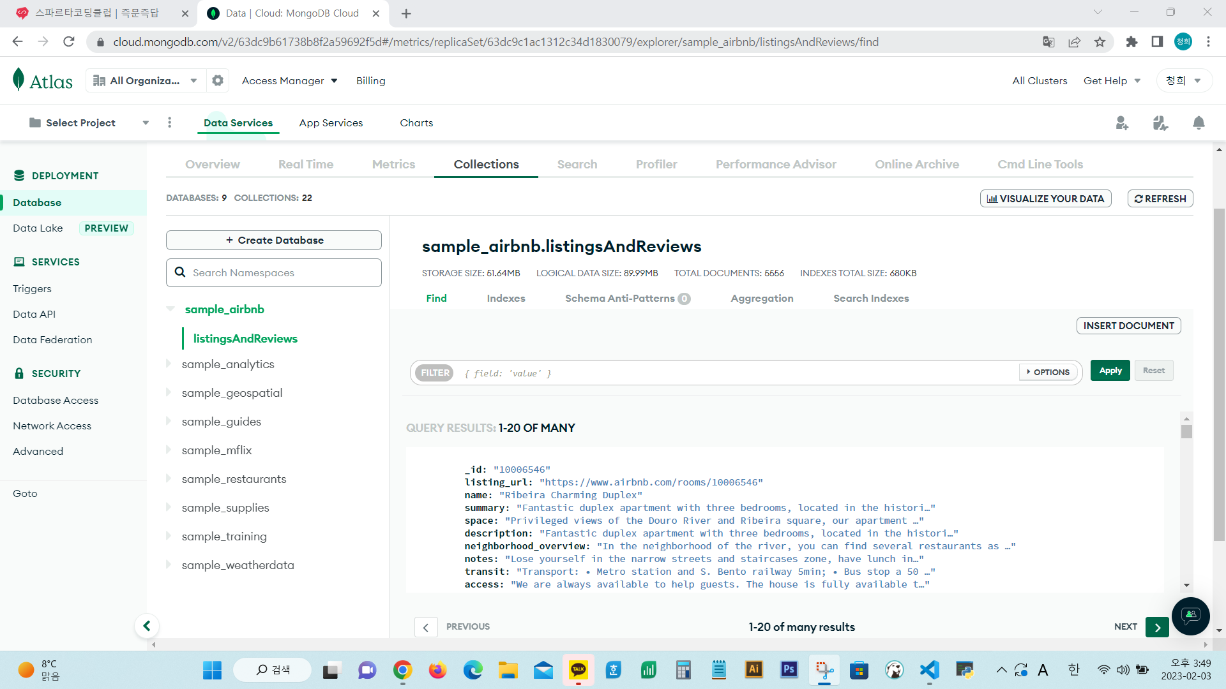Click the Chrome address bar URL
Viewport: 1226px width, 689px height.
coord(496,41)
